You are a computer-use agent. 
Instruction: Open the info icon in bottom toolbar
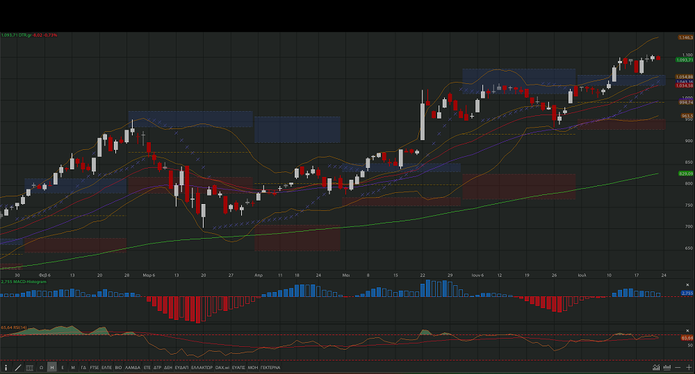6,367
